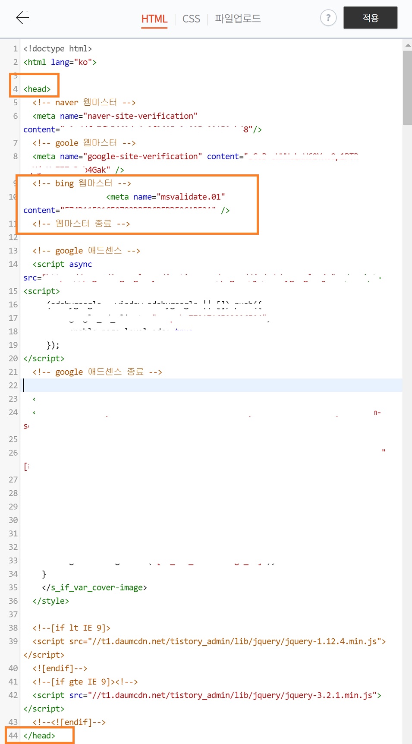Place cursor on <!doctype html> line
412x744 pixels.
[57, 49]
